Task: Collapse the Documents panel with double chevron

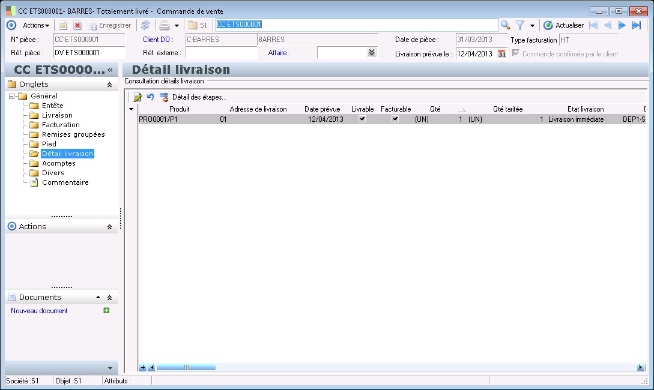Action: click(x=109, y=298)
